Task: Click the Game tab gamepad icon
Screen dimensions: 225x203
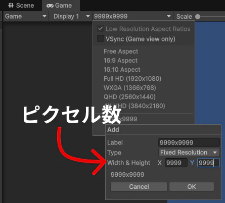Action: (x=50, y=6)
